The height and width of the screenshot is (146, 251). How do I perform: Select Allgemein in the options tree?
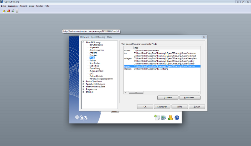(94, 48)
